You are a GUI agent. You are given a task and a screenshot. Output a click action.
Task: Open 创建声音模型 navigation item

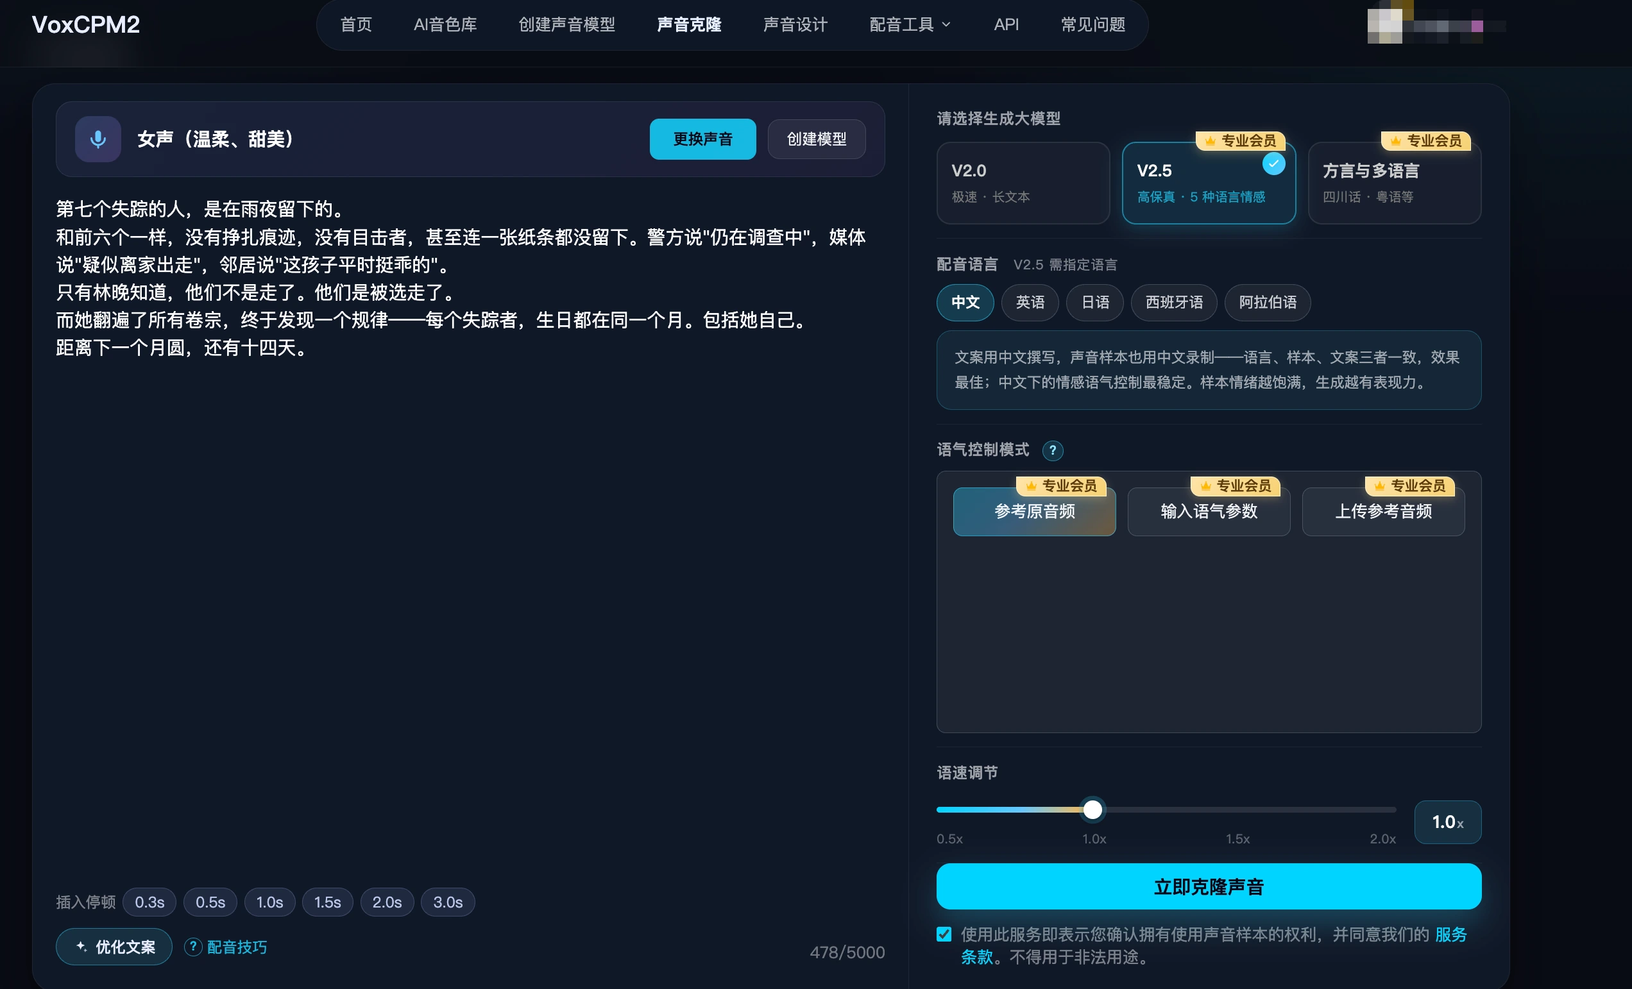[566, 24]
